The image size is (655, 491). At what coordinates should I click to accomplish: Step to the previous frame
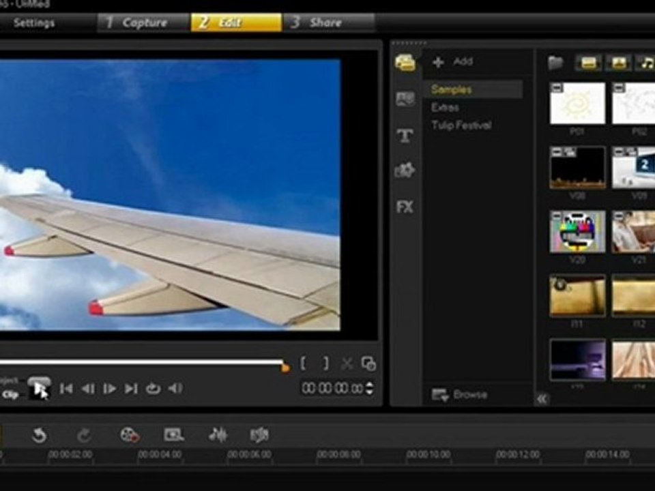coord(88,389)
